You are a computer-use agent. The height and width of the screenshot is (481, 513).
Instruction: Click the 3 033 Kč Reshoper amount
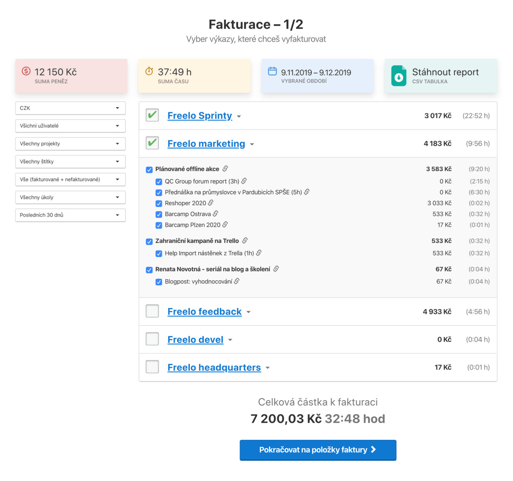[x=439, y=203]
